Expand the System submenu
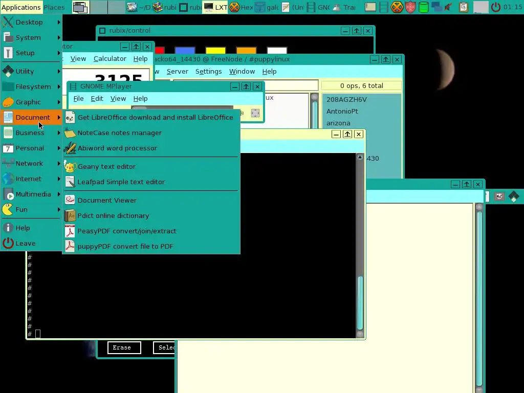The height and width of the screenshot is (393, 524). (31, 37)
